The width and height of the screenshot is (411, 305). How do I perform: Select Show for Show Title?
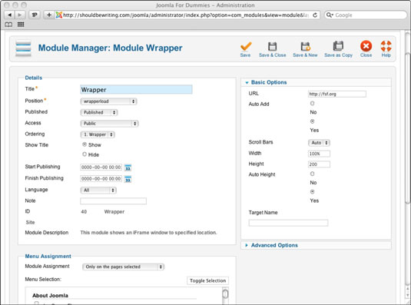coord(85,144)
